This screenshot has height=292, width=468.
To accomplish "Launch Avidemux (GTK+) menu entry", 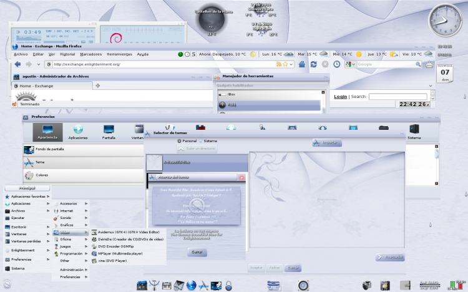I will (x=129, y=232).
